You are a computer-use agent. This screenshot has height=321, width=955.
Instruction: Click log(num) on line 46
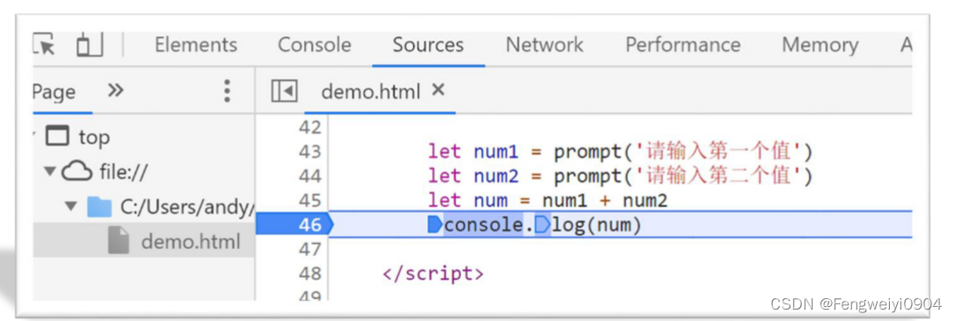click(597, 225)
